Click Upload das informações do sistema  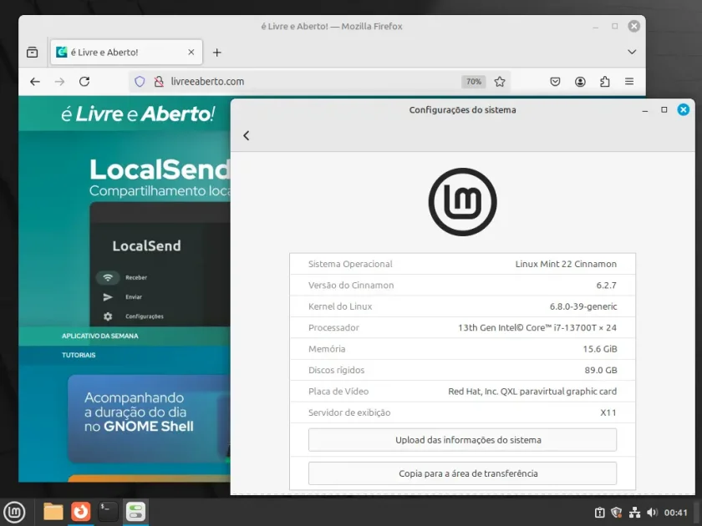click(x=462, y=440)
